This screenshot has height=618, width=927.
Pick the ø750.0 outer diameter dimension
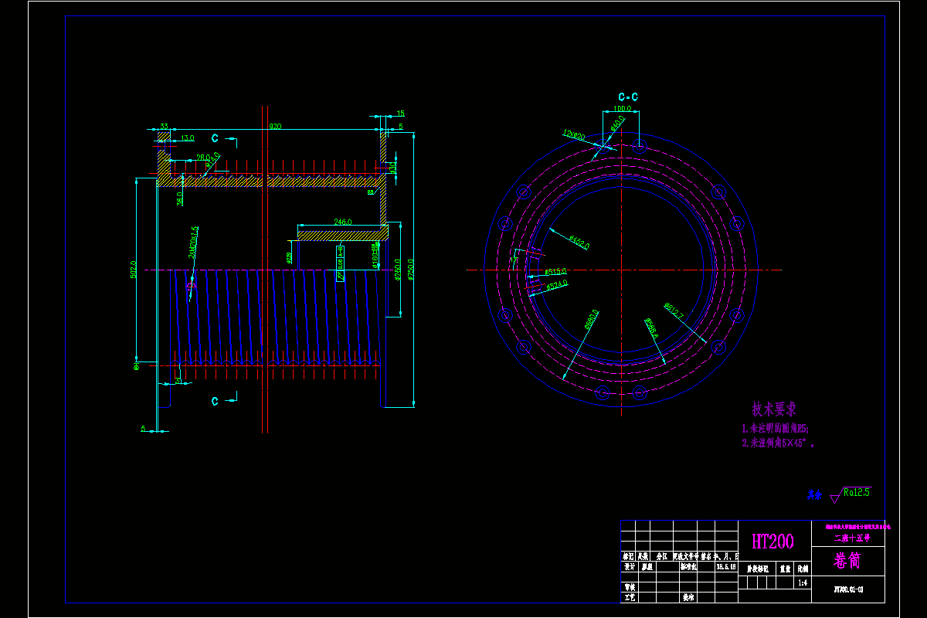(x=411, y=270)
